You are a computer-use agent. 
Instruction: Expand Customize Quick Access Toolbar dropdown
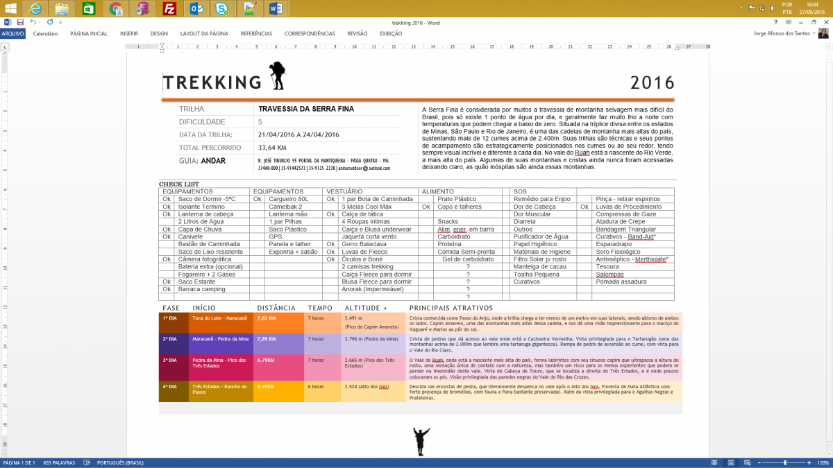tap(60, 22)
